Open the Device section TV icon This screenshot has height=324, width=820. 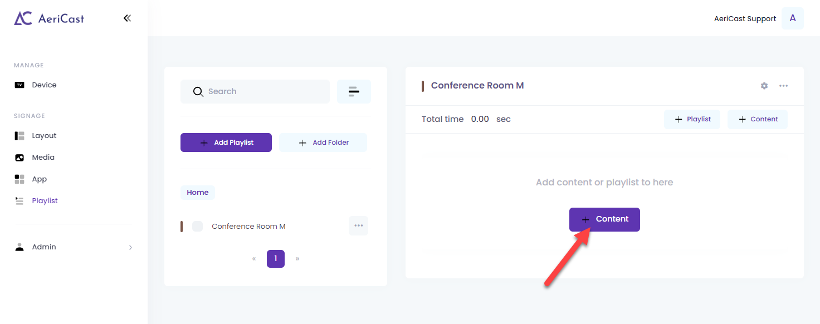point(19,85)
